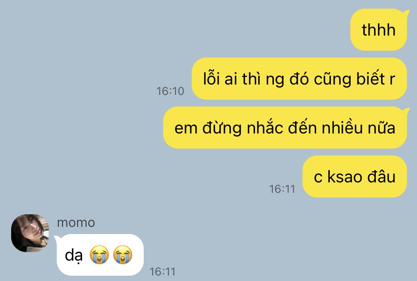Image resolution: width=417 pixels, height=281 pixels.
Task: Select the "thhh" message bubble
Action: point(378,30)
